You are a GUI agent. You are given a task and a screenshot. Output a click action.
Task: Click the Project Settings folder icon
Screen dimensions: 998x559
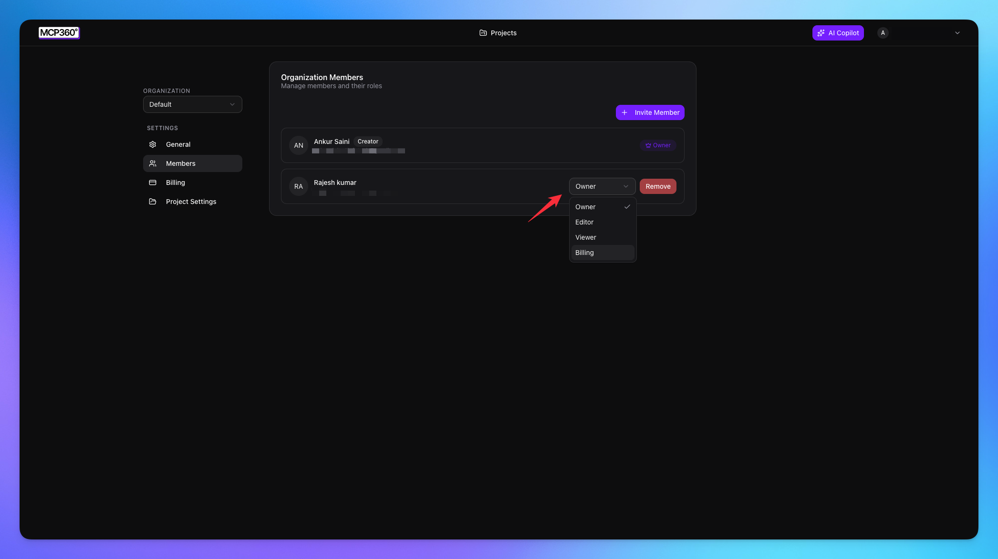point(153,202)
